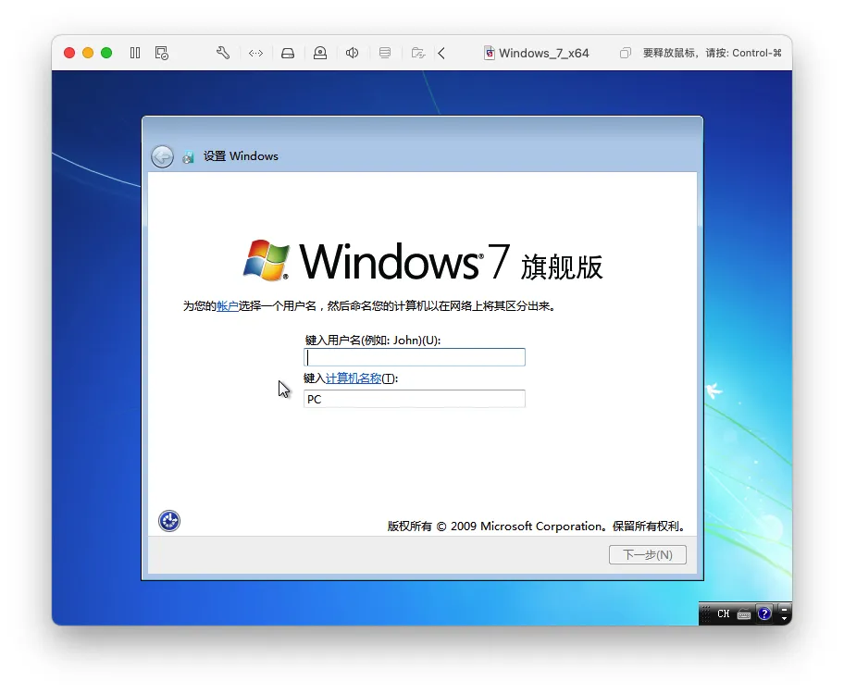Viewport: 844px width, 694px height.
Task: Close the VM window red button
Action: (69, 53)
